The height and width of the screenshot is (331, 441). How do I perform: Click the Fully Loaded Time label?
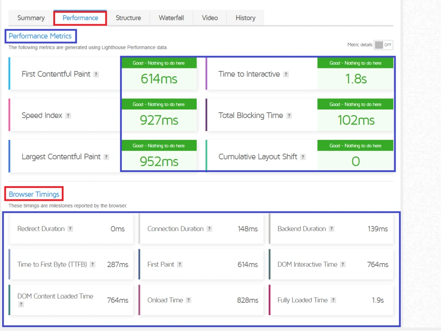point(303,300)
